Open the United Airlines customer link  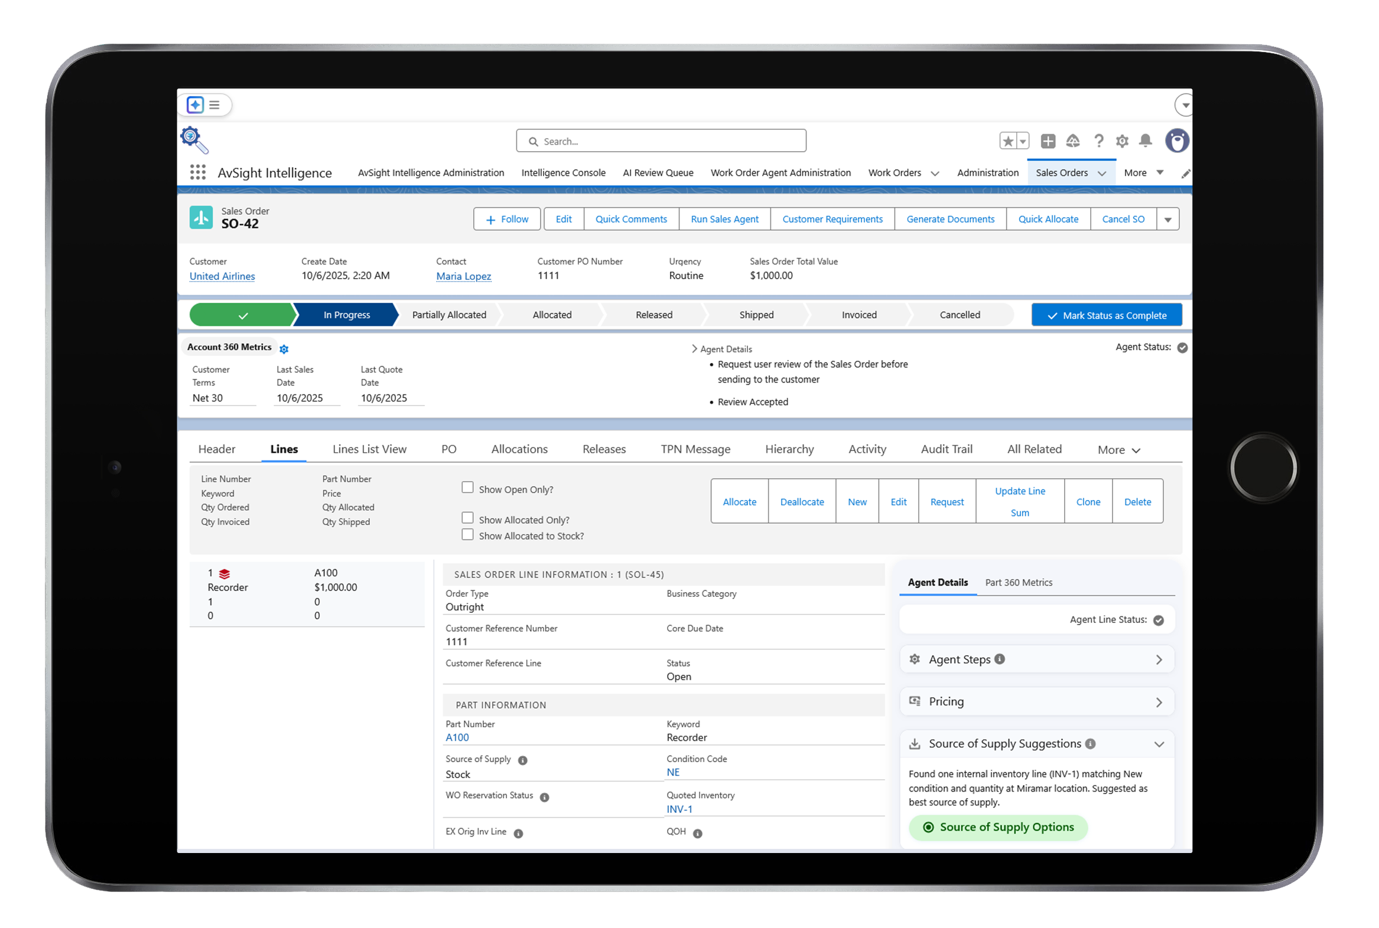(222, 276)
